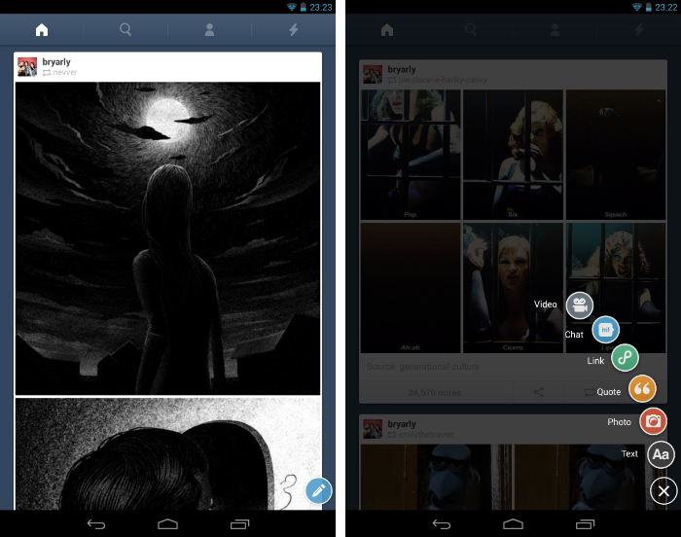Create a Chat post
Image resolution: width=681 pixels, height=537 pixels.
coord(605,330)
